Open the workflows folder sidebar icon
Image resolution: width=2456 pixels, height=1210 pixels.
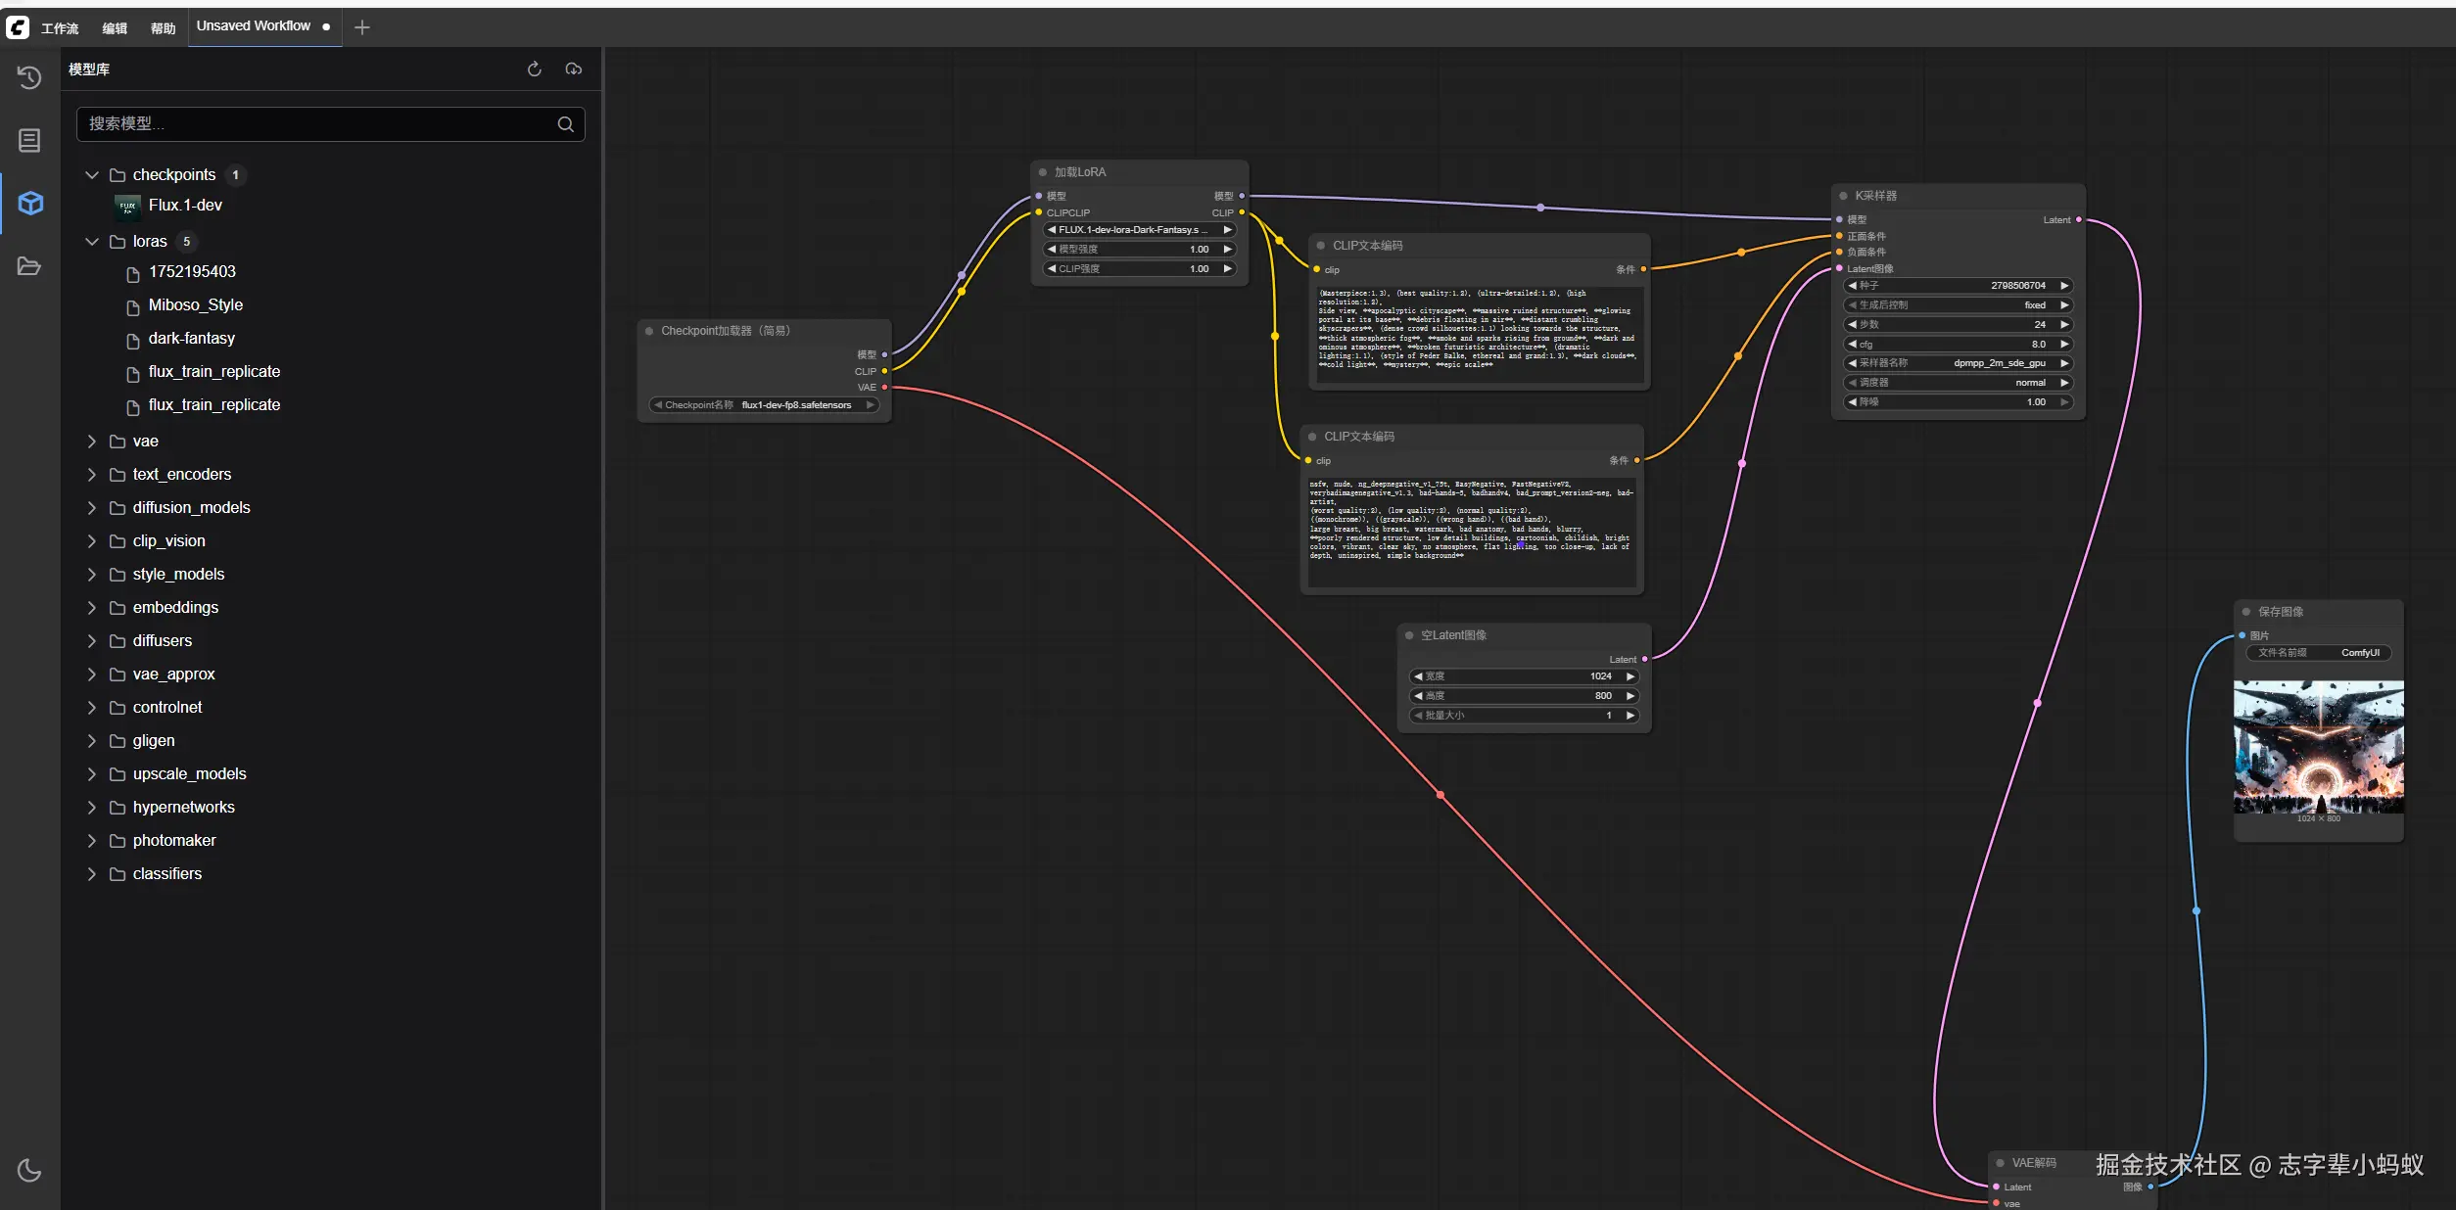(29, 266)
